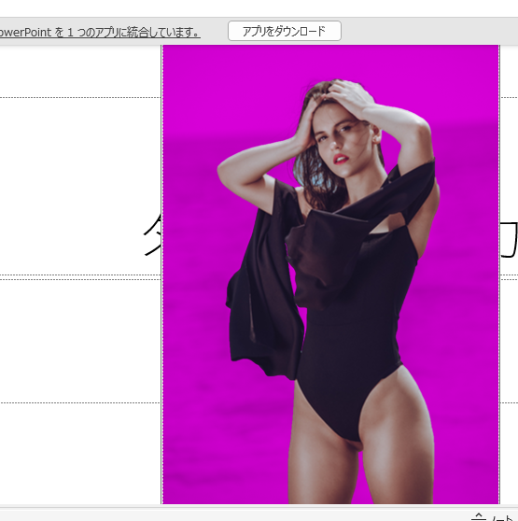Click the picture's right selection border
Image resolution: width=518 pixels, height=521 pixels.
coord(499,275)
